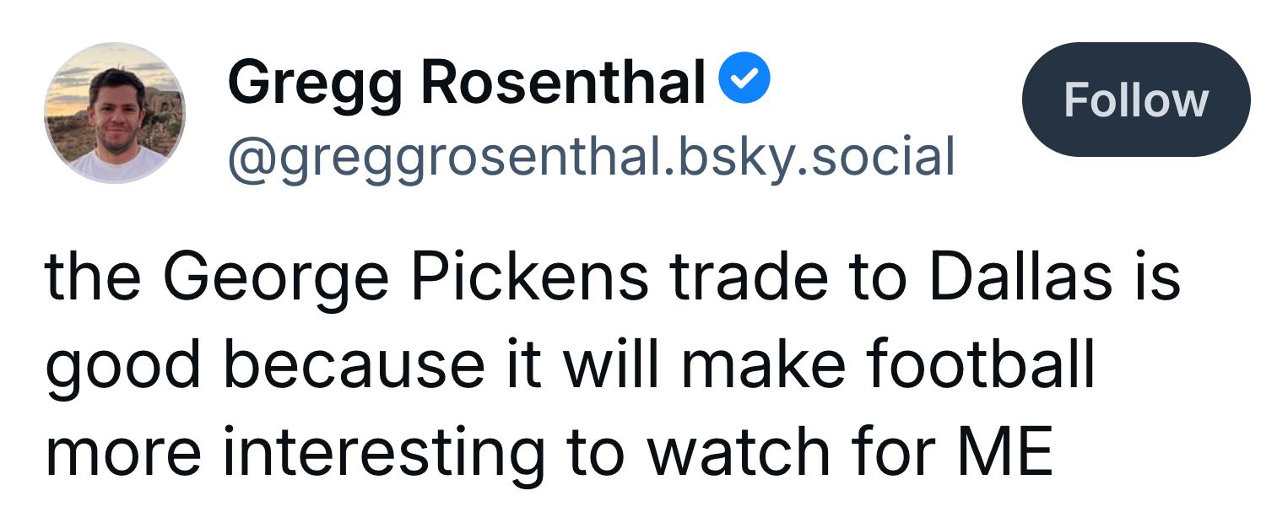
Task: Click the word 'Rosenthal' in the display name
Action: pos(564,81)
